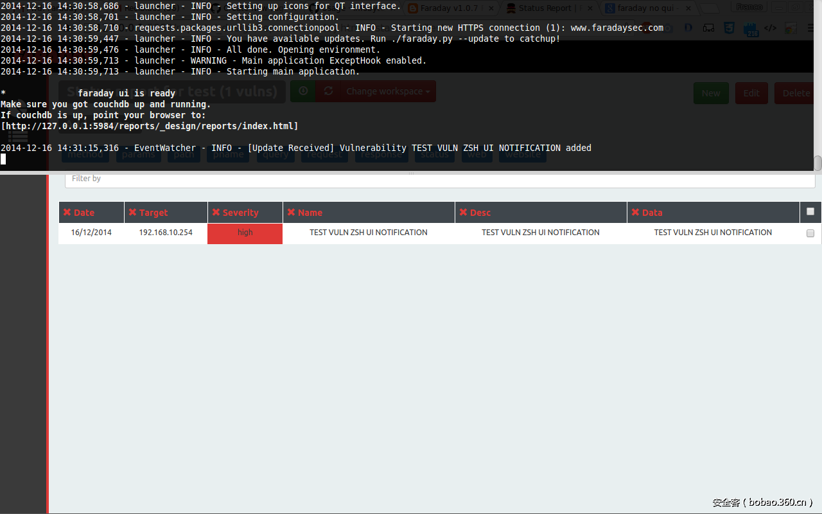This screenshot has height=514, width=822.
Task: Click the Delete button
Action: (796, 93)
